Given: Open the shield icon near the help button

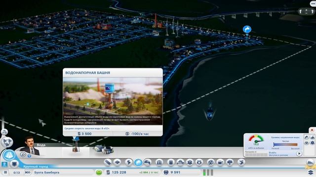Looking at the screenshot, I should coord(14,164).
